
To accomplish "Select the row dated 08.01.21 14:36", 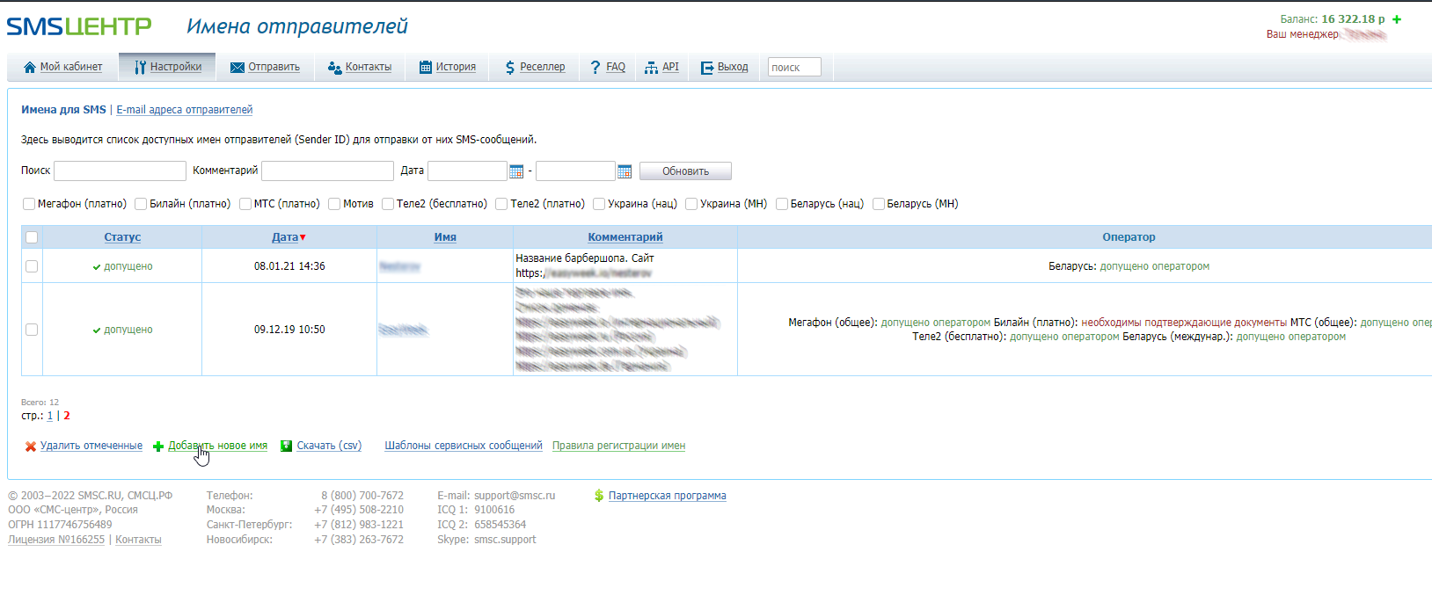I will pyautogui.click(x=32, y=266).
